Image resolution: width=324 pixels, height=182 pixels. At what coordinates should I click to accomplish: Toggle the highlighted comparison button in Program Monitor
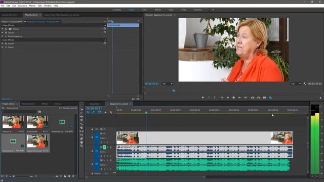pos(270,98)
